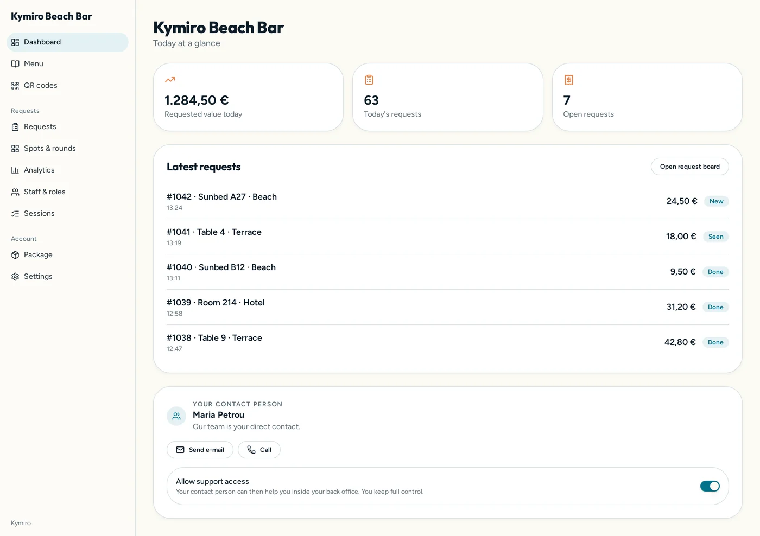
Task: Open Spots & rounds label
Action: pyautogui.click(x=50, y=149)
